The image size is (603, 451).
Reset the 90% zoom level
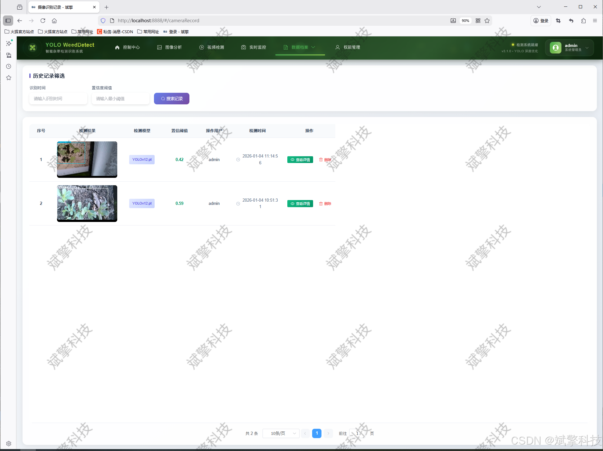point(465,21)
